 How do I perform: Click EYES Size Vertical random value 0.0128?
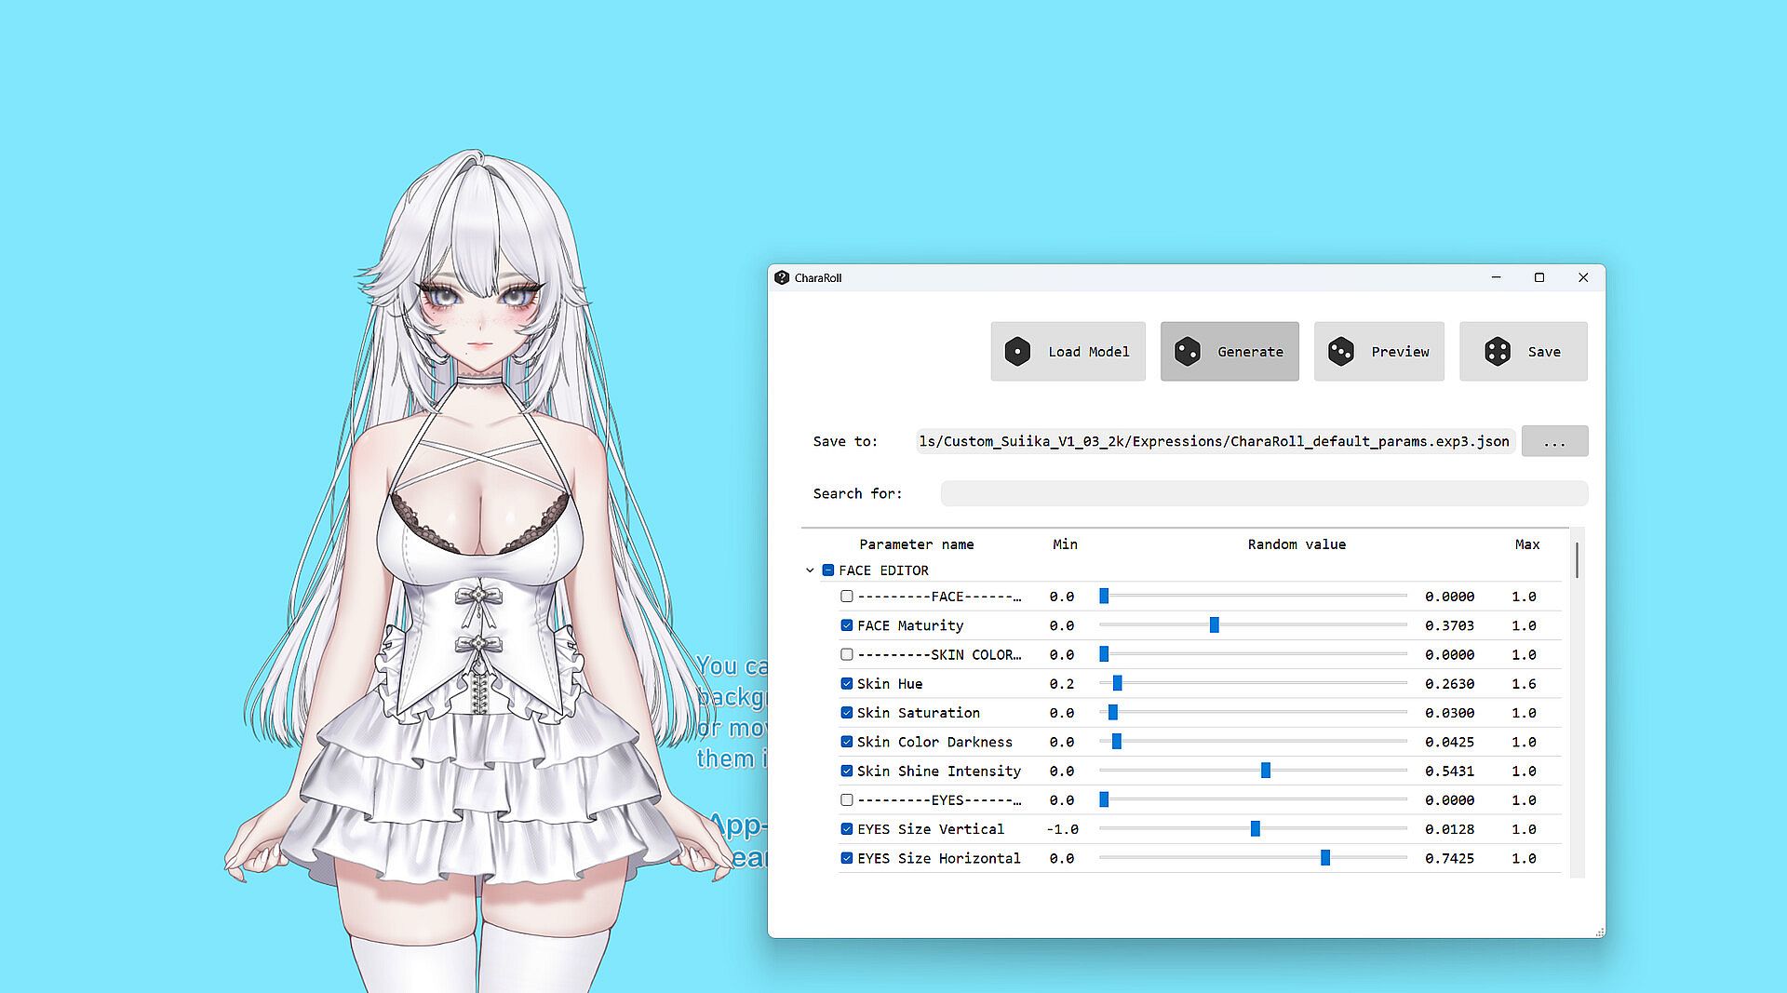coord(1449,829)
